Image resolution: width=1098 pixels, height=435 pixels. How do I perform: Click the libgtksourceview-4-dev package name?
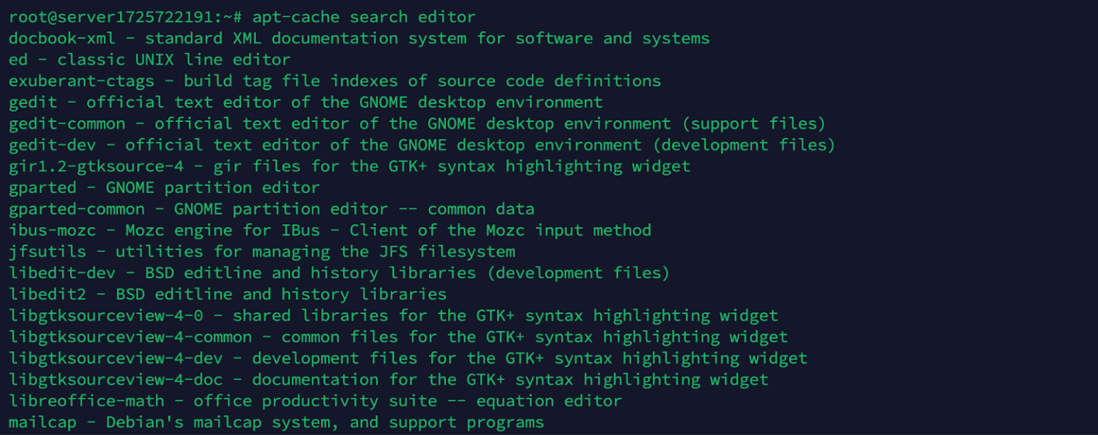(116, 359)
